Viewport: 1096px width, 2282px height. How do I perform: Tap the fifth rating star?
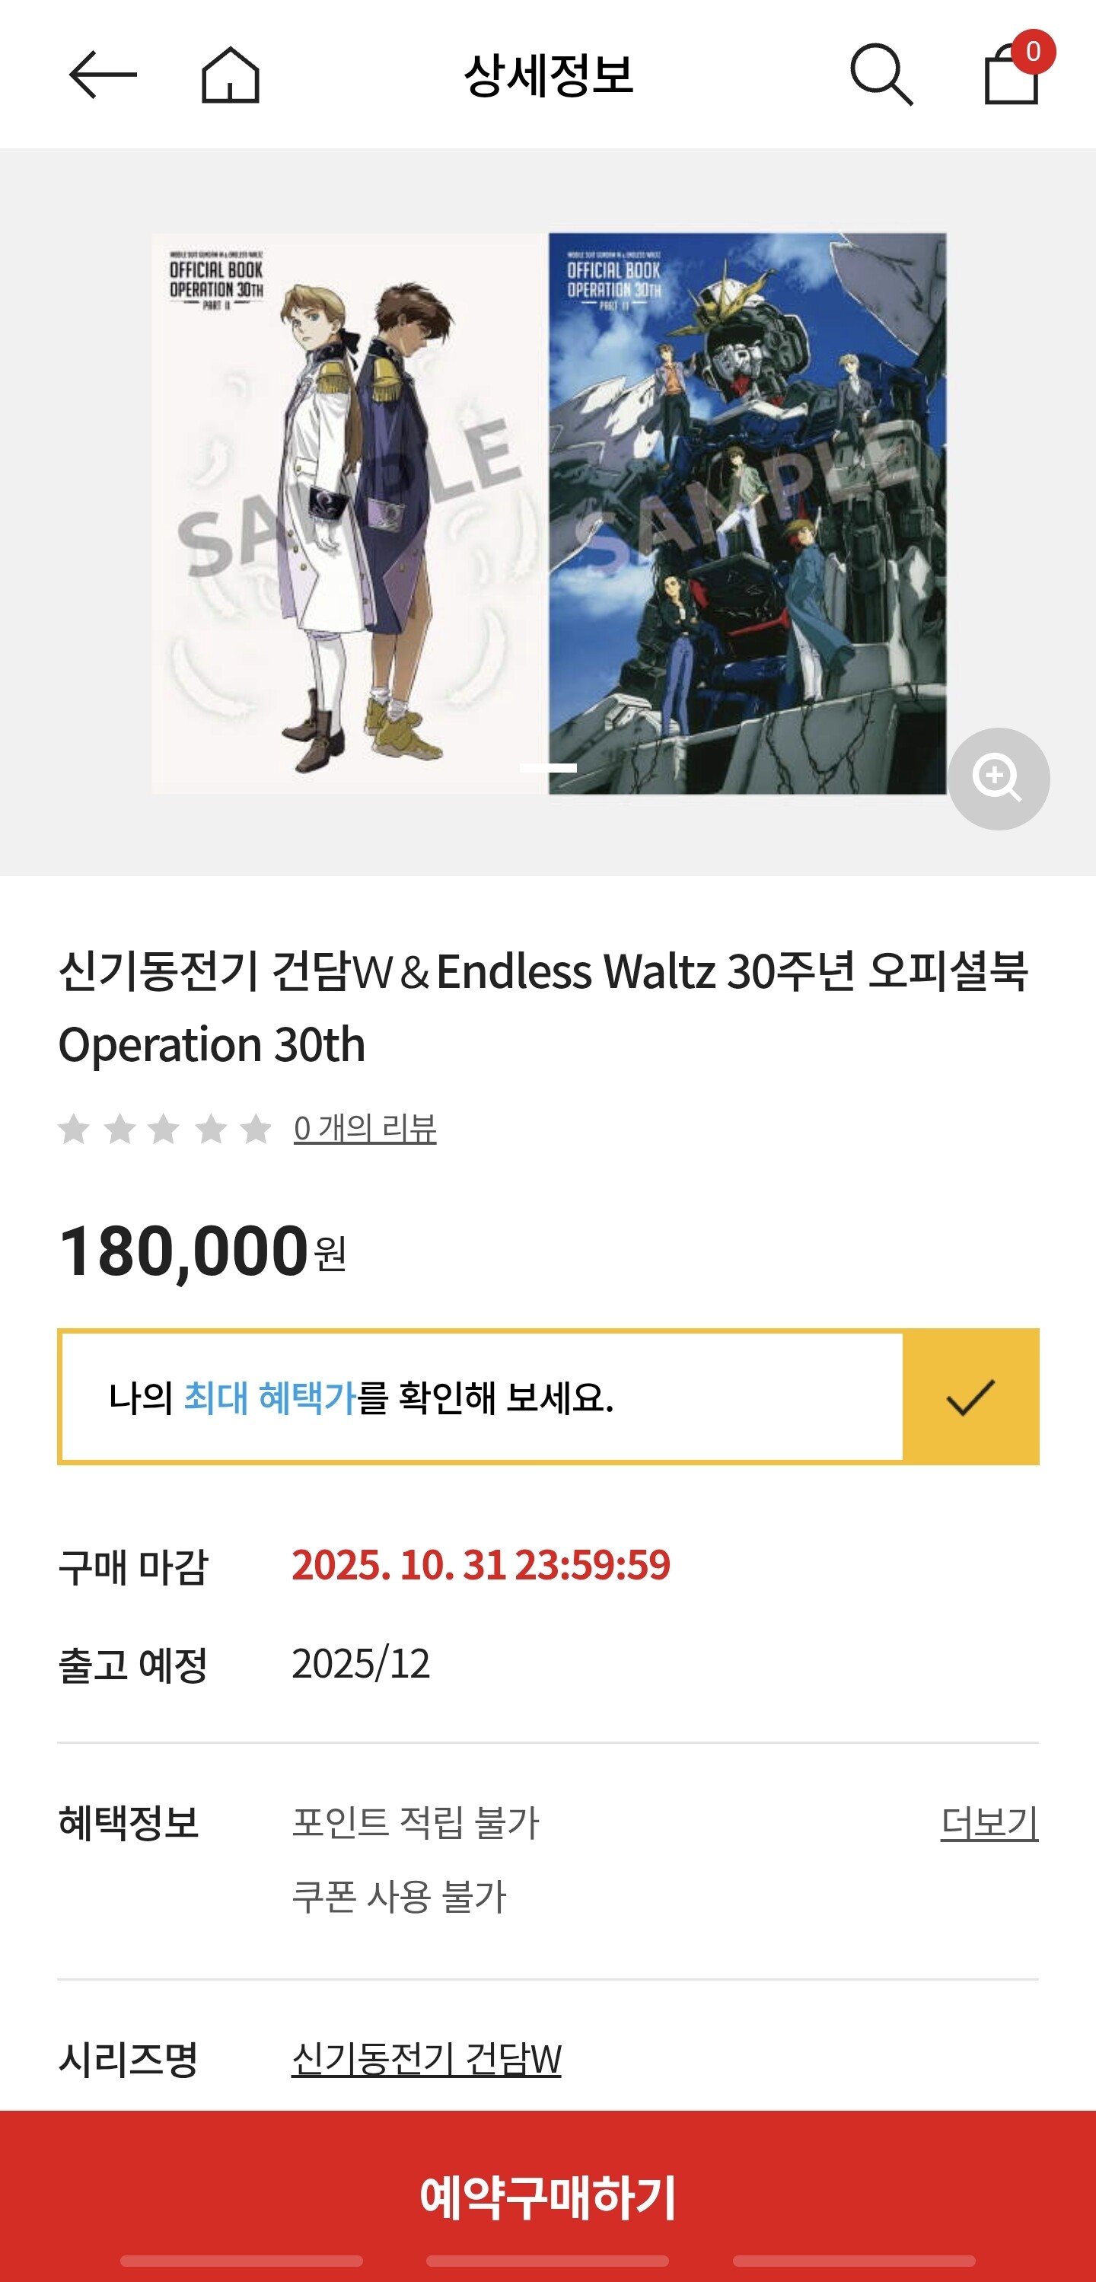[x=256, y=1129]
